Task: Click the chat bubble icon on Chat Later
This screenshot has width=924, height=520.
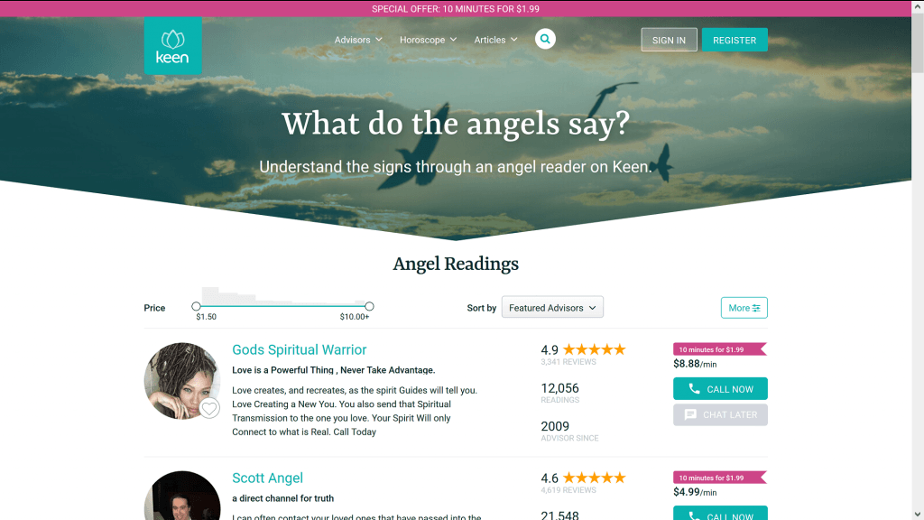Action: (690, 414)
